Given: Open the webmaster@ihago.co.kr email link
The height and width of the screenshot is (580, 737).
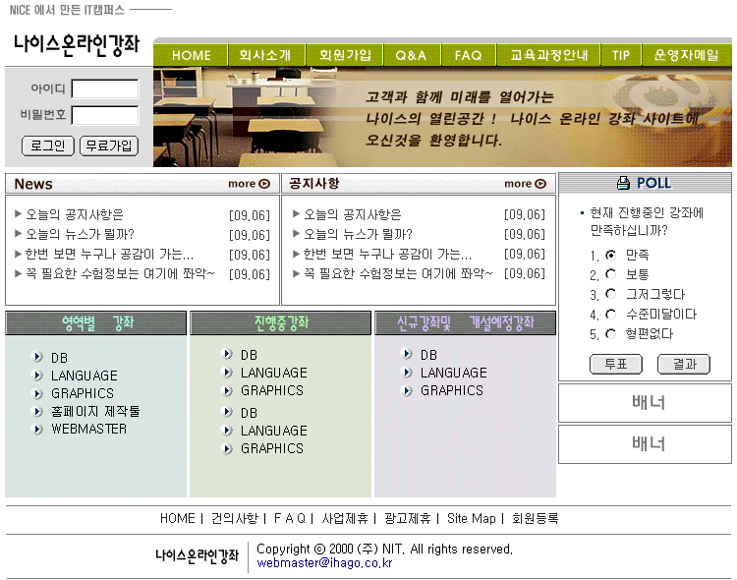Looking at the screenshot, I should 324,563.
